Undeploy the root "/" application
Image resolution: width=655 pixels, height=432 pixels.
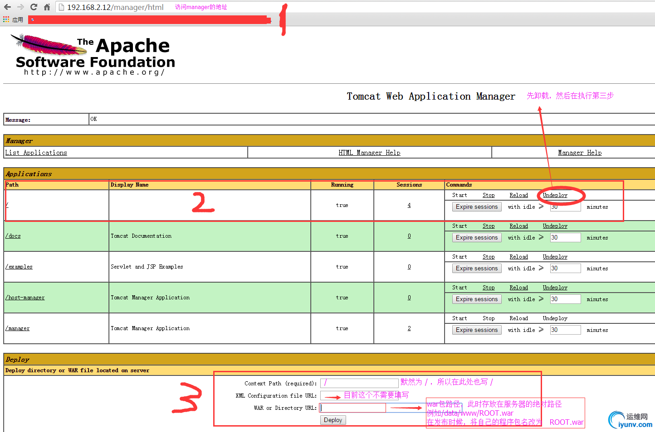[x=555, y=195]
